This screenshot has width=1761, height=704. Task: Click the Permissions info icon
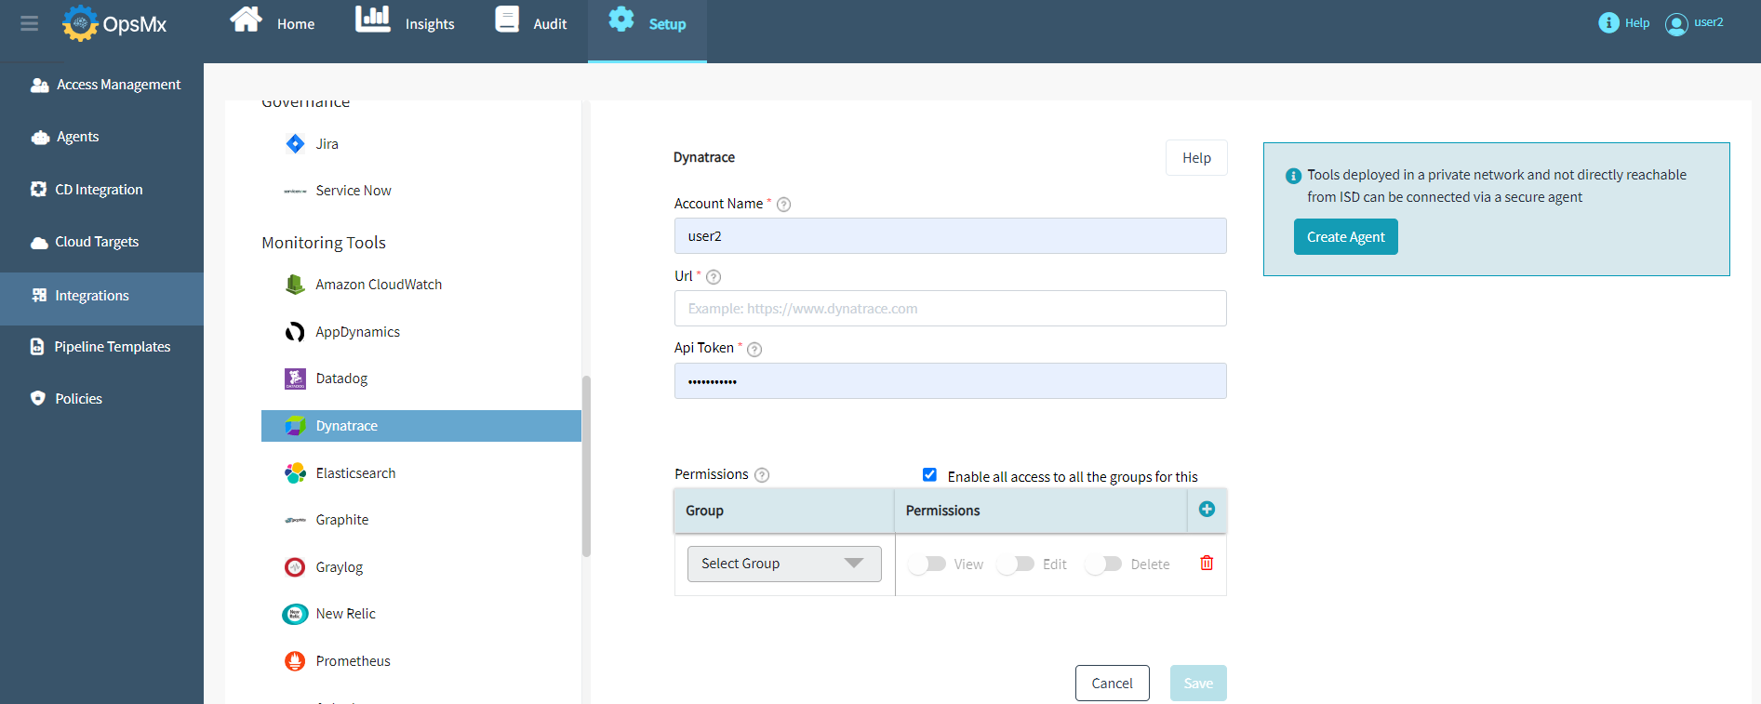tap(762, 475)
